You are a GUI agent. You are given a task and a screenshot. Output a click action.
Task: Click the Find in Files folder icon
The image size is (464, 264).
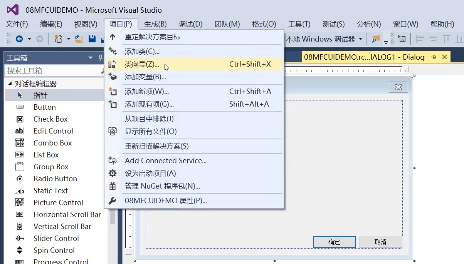click(x=376, y=39)
